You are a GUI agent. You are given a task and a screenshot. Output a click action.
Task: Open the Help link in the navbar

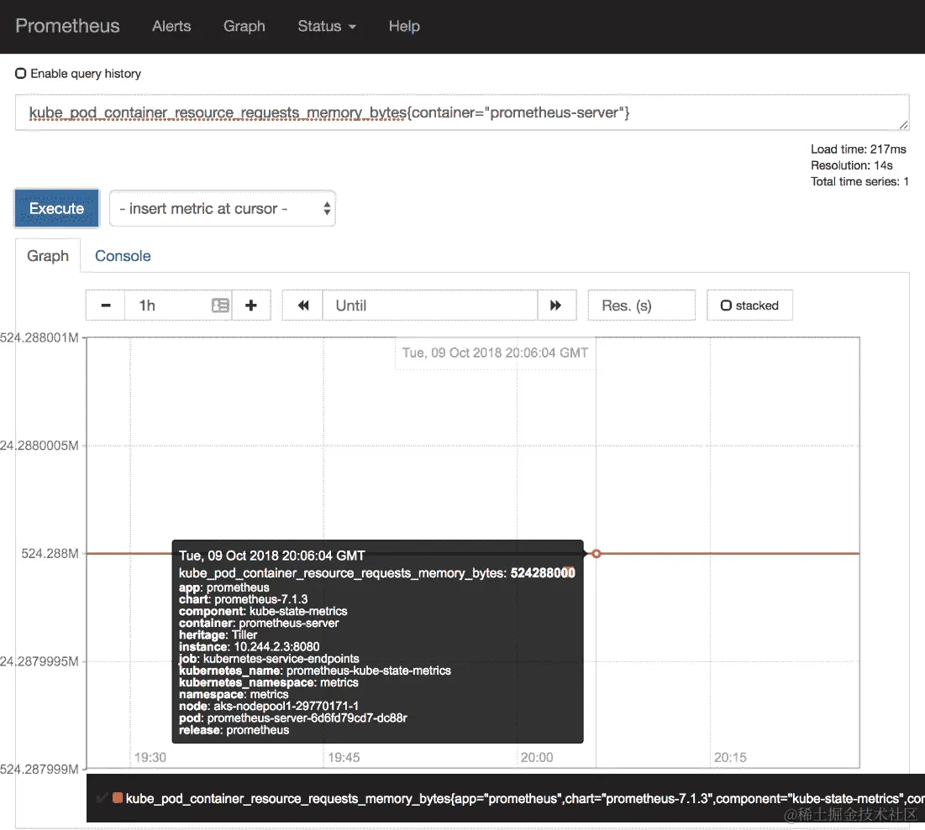point(404,26)
